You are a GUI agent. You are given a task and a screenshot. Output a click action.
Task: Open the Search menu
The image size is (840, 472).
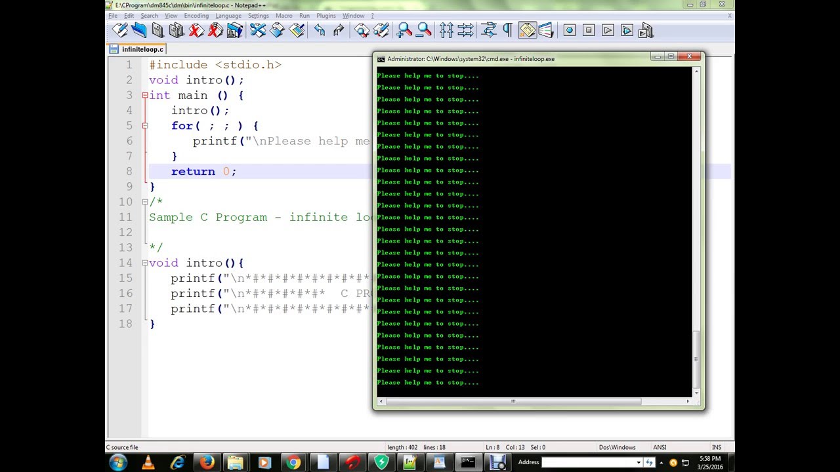(x=149, y=16)
